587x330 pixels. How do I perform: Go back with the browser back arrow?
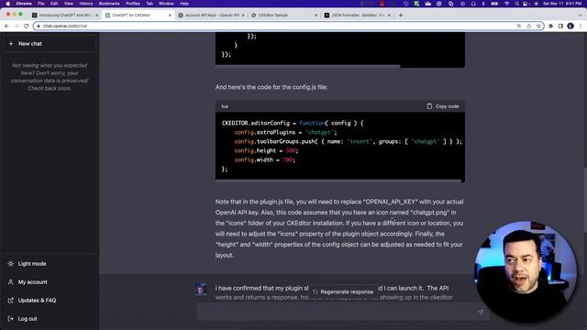pyautogui.click(x=6, y=26)
